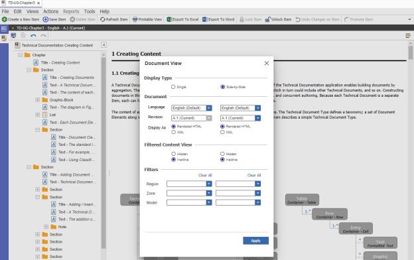Open the right Revision dropdown
414x260 pixels.
pos(257,118)
